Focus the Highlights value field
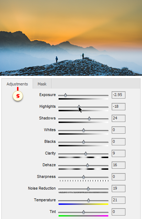The width and height of the screenshot is (142, 219). click(119, 107)
